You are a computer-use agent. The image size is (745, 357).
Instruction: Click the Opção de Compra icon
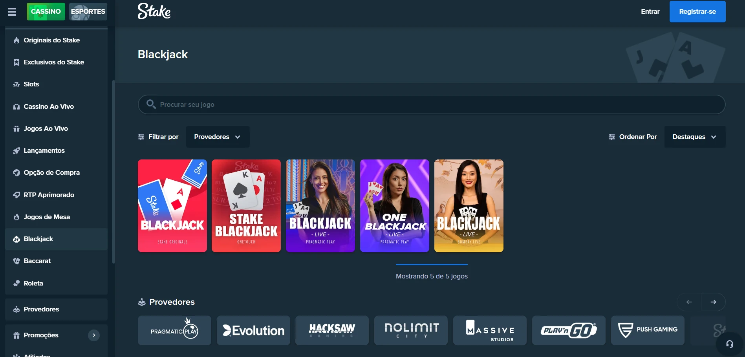[x=16, y=172]
